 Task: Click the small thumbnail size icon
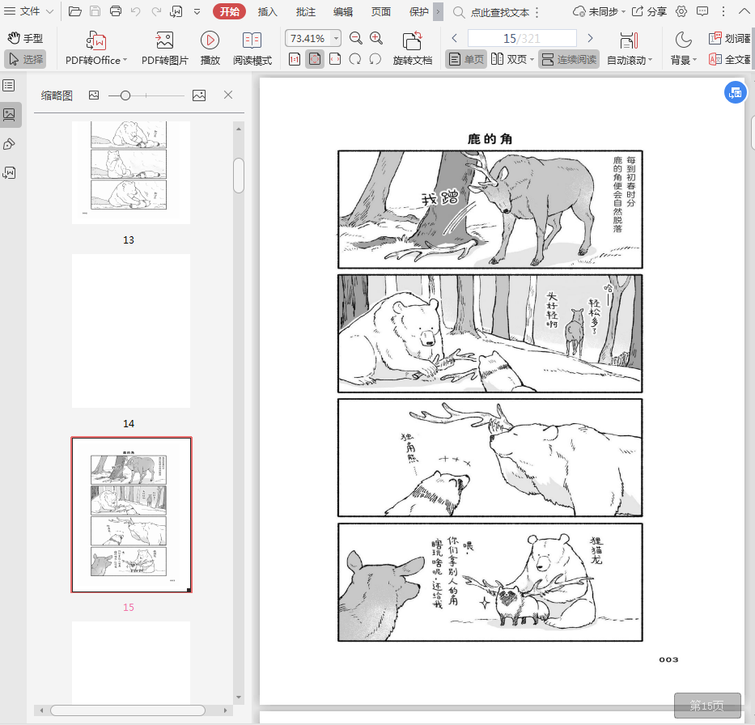point(94,95)
